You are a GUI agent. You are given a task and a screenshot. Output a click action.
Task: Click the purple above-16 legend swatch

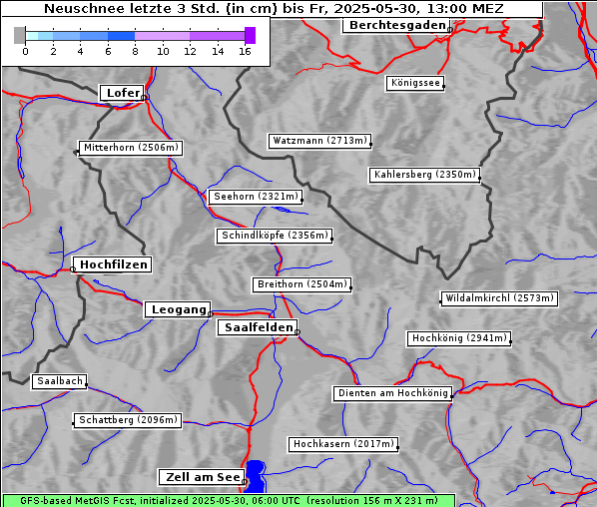point(251,35)
